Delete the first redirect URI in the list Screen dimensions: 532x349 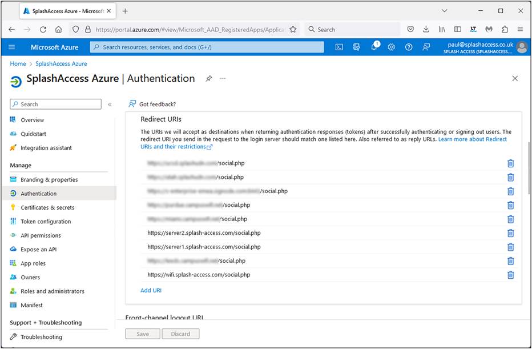tap(510, 163)
